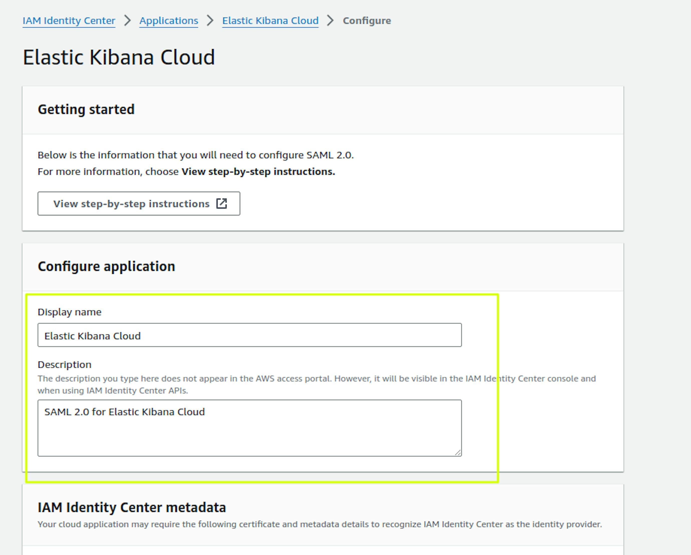Click View step-by-step instructions button
The width and height of the screenshot is (691, 555).
(139, 204)
